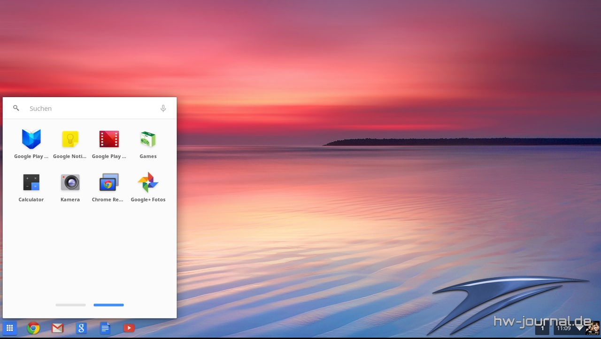Start voice search with the microphone icon
Viewport: 601px width, 339px height.
[163, 108]
